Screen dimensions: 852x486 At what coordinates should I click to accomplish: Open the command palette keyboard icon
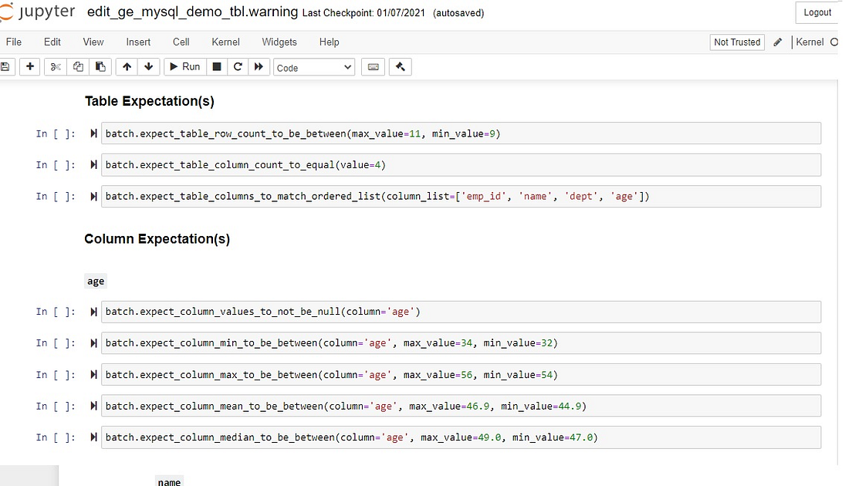tap(374, 67)
